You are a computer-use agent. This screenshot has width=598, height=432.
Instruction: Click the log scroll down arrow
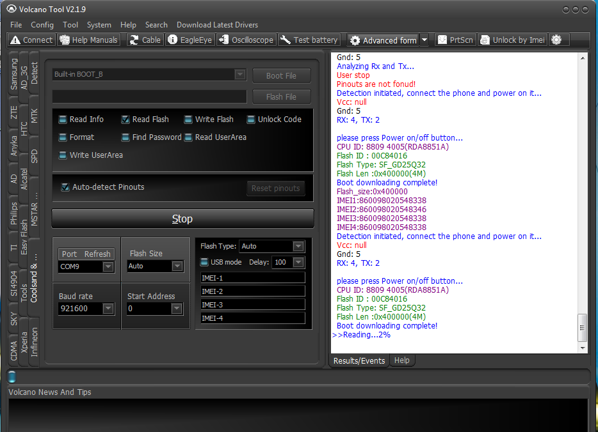[x=583, y=348]
